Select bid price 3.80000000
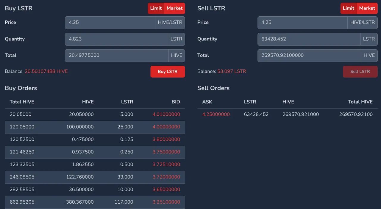Image resolution: width=381 pixels, height=209 pixels. (x=166, y=139)
